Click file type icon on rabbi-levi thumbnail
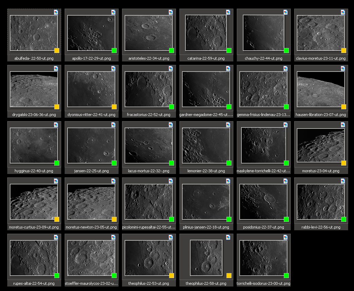This screenshot has width=354, height=291. tap(343, 181)
